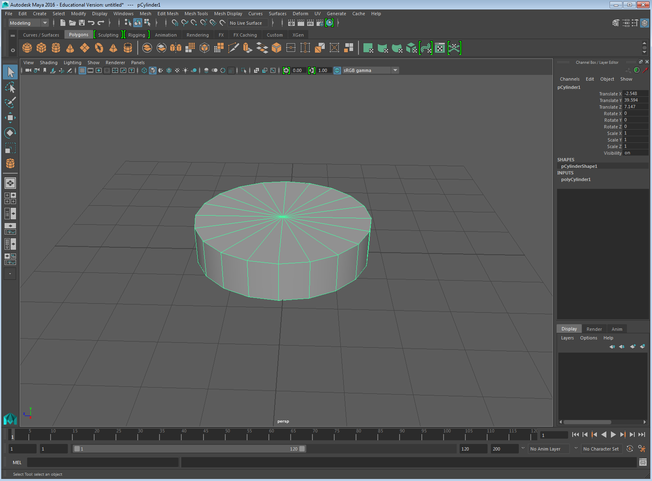Screen dimensions: 652x481
Task: Switch to the Rendering shelf tab
Action: (198, 35)
